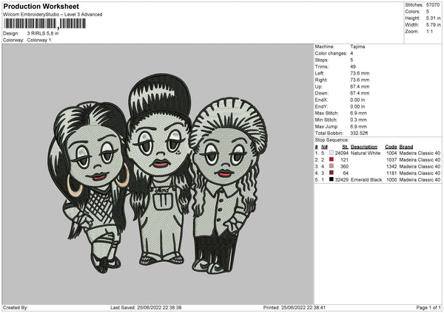
Task: Click the Machine value 'Tajima'
Action: pos(357,47)
